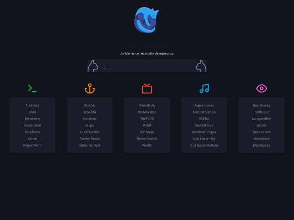Click the cat outline left of search
Image resolution: width=294 pixels, height=220 pixels.
point(93,66)
